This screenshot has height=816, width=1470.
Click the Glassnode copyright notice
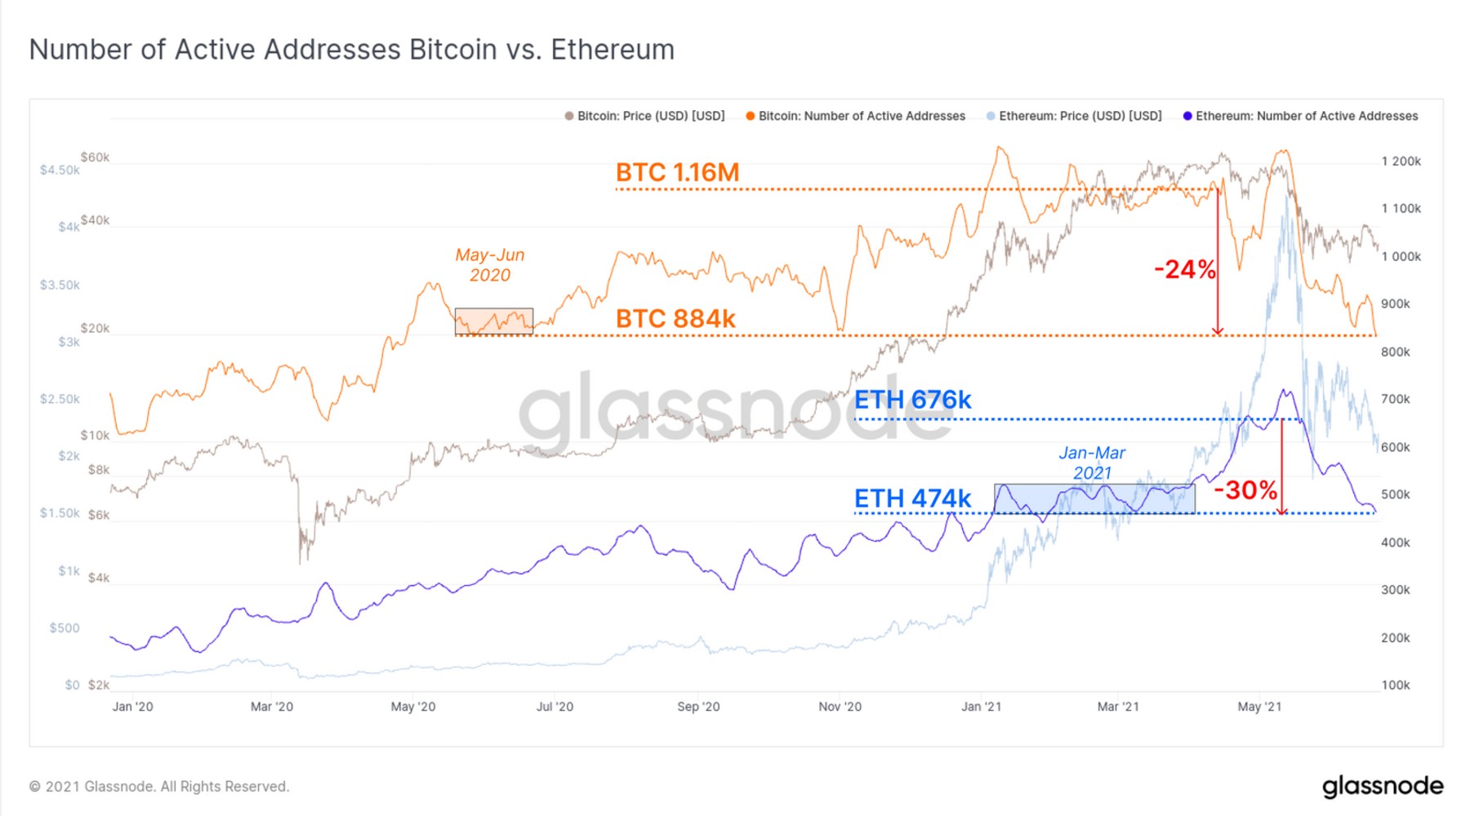point(159,787)
